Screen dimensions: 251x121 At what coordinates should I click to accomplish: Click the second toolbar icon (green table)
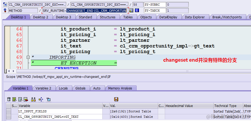[x=15, y=99]
